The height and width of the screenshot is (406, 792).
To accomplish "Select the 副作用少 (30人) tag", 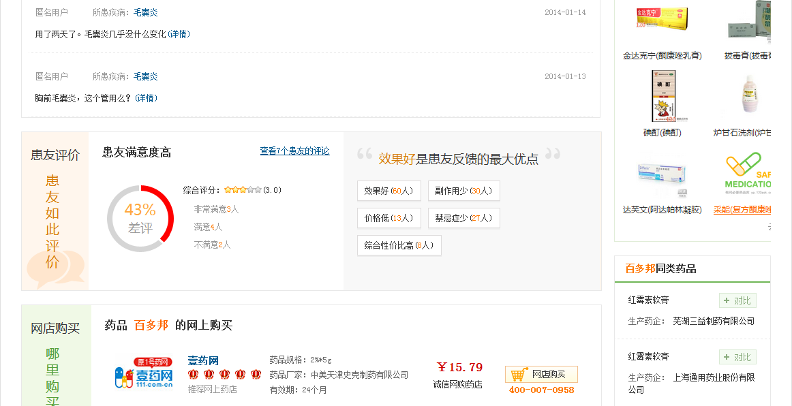I will 463,191.
